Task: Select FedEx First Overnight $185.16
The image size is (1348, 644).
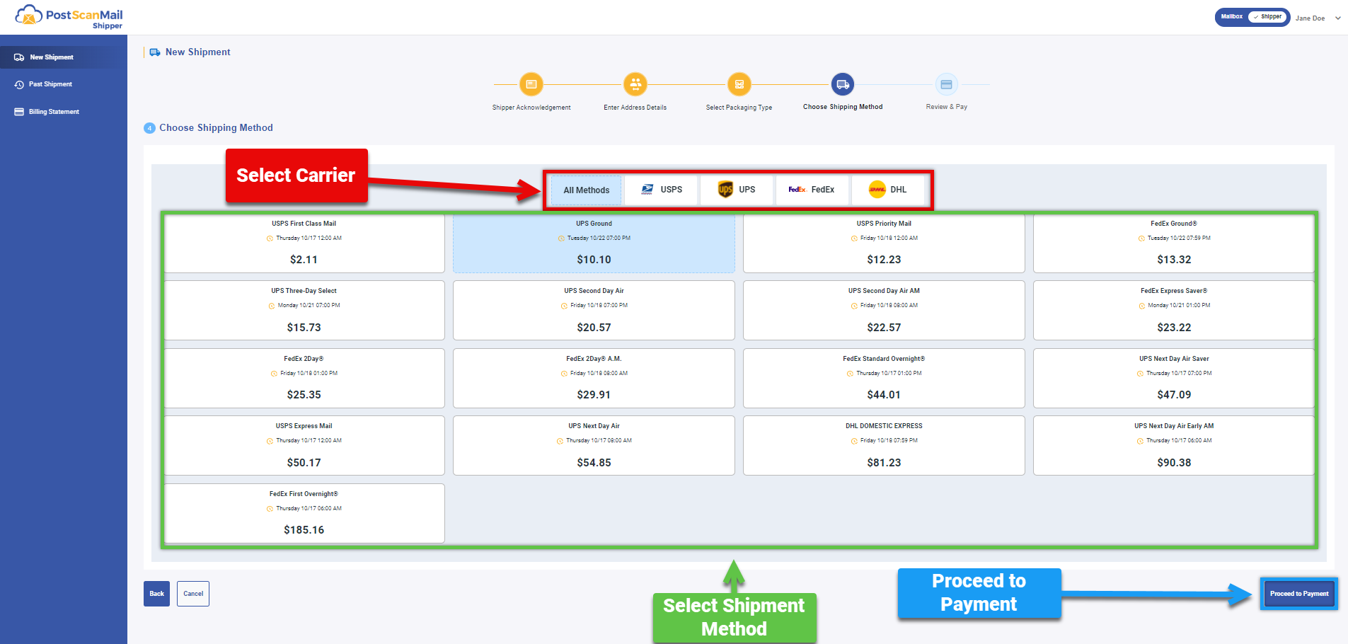Action: (x=304, y=513)
